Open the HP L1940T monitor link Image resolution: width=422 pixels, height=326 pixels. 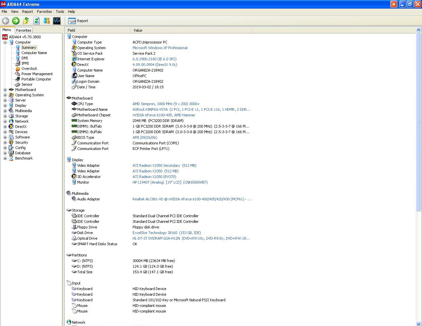click(x=170, y=182)
